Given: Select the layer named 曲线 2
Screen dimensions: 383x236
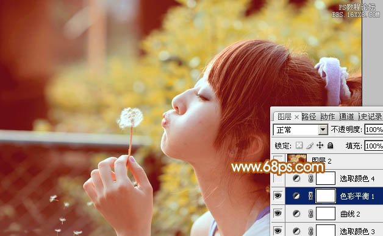Looking at the screenshot, I should click(350, 214).
